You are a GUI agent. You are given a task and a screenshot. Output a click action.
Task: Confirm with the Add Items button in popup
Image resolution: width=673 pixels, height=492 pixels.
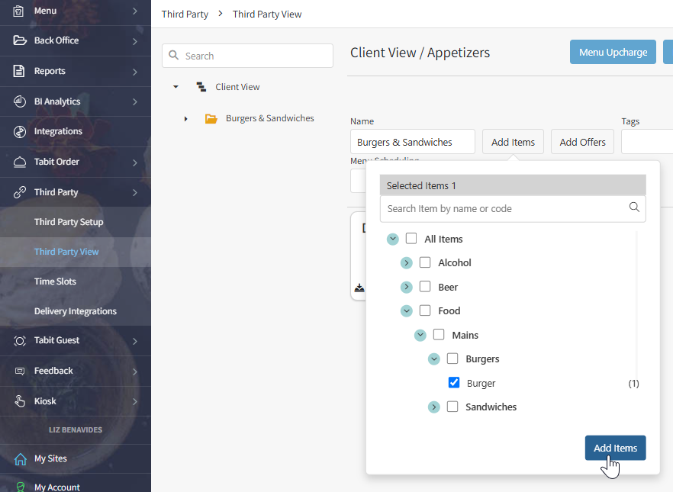[615, 448]
